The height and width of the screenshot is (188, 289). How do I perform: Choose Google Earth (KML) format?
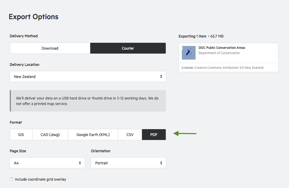[93, 134]
